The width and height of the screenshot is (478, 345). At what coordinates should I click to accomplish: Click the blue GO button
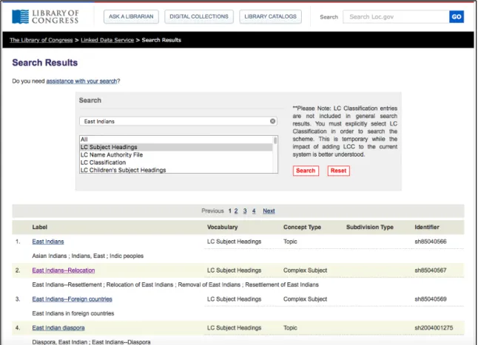coord(457,17)
